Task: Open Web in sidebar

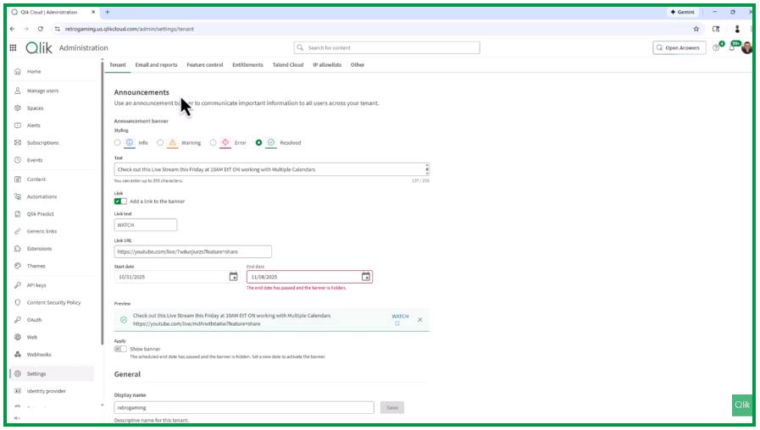Action: tap(32, 338)
